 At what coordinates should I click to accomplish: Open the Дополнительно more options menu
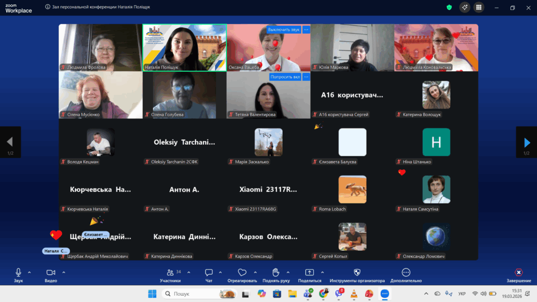405,273
